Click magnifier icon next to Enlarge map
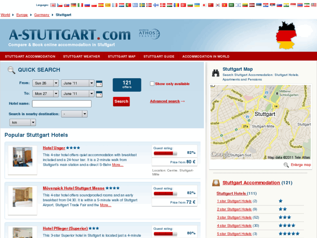 click(x=286, y=165)
